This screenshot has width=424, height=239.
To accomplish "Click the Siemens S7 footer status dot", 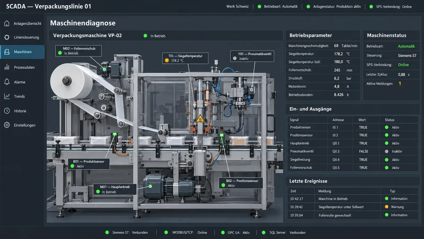I will (x=107, y=232).
